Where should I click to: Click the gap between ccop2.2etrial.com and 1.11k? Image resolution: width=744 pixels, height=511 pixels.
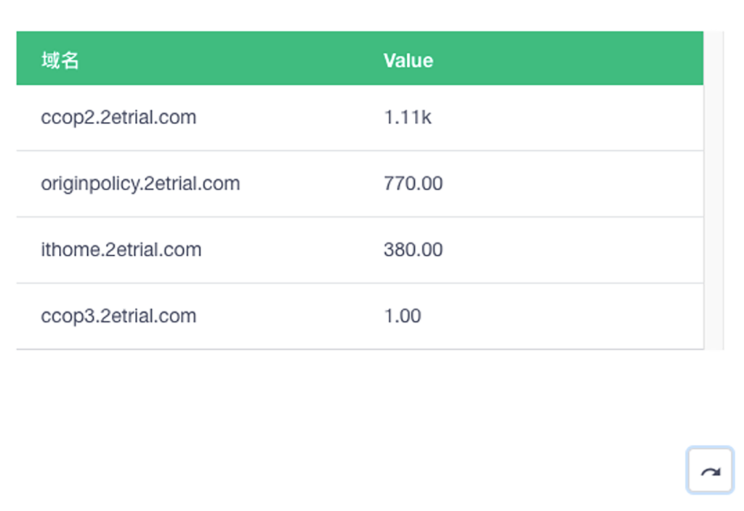coord(291,118)
